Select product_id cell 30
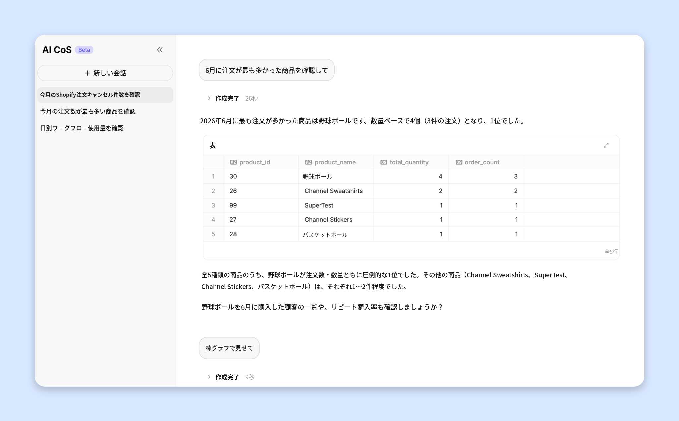 (x=261, y=177)
